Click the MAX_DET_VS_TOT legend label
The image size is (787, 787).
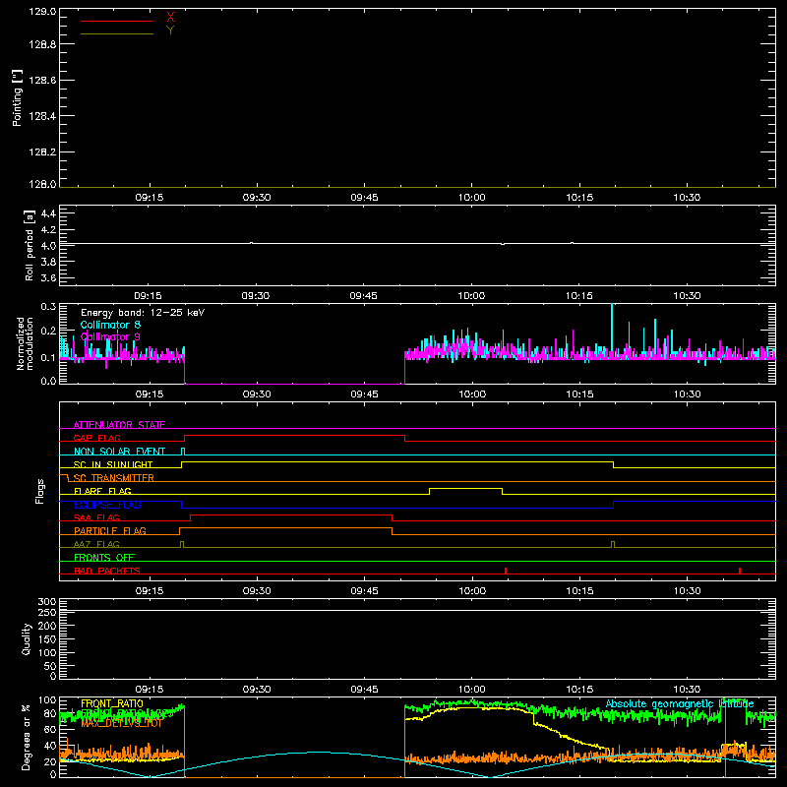tap(121, 723)
